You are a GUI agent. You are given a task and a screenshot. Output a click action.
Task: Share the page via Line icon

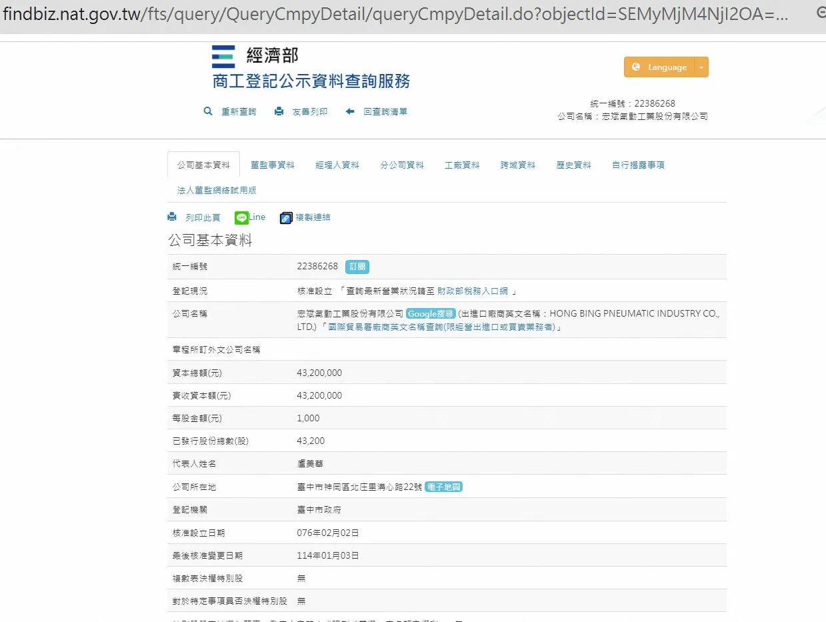point(241,217)
